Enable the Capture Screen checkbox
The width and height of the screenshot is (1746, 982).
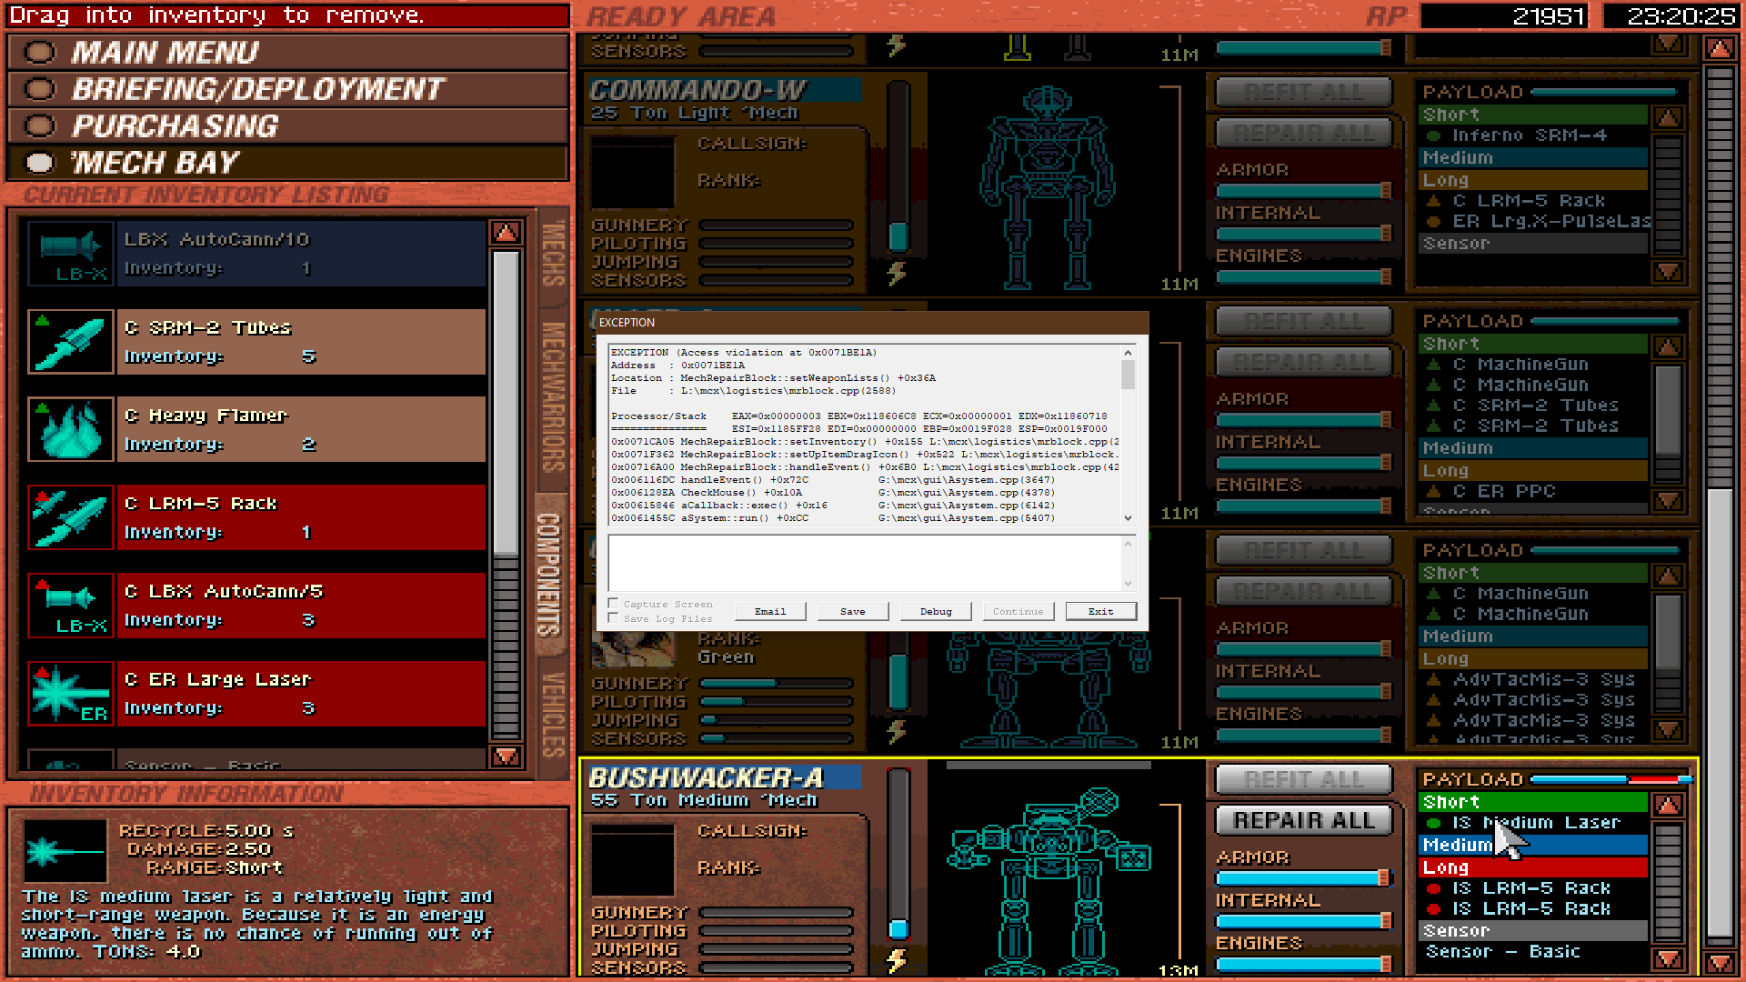614,604
